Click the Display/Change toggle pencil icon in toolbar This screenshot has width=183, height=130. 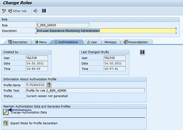click(4, 11)
